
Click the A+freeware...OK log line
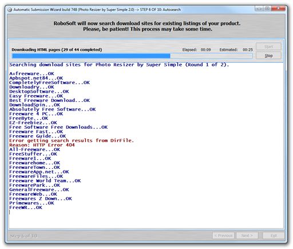(x=31, y=74)
